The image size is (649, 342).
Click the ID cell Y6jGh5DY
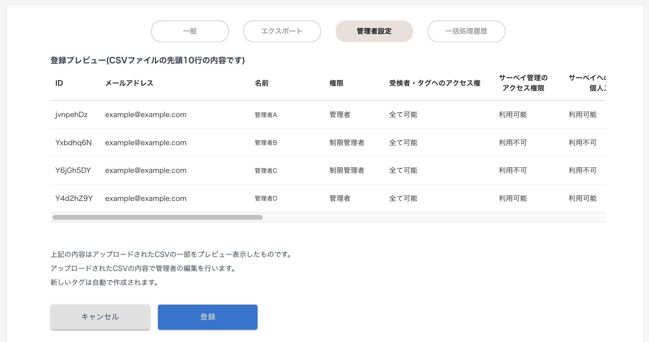click(73, 170)
